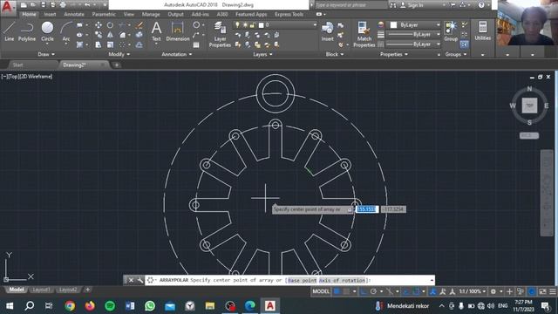Toggle 2D object snap in status bar
Screen dimensions: 558x314
(x=416, y=291)
